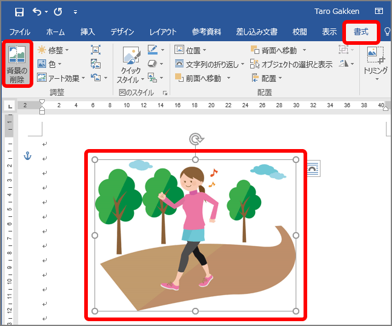Viewport: 392px width, 326px height.
Task: Click 背景の削除 (Remove Background) button
Action: pos(17,64)
